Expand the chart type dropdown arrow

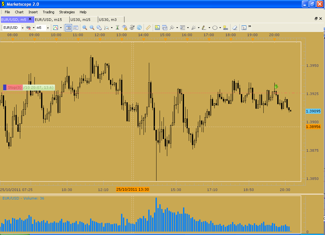pos(61,28)
